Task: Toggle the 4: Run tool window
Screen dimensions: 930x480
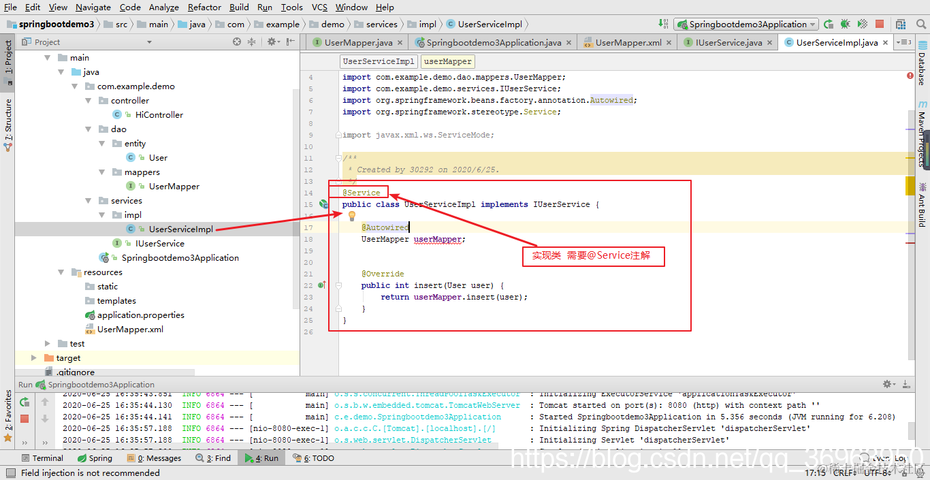Action: tap(262, 458)
